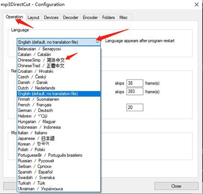Image resolution: width=203 pixels, height=194 pixels.
Task: Choose Ukrainian / Українська
Action: [x=59, y=189]
